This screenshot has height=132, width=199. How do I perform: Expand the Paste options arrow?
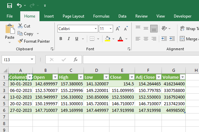click(10, 42)
